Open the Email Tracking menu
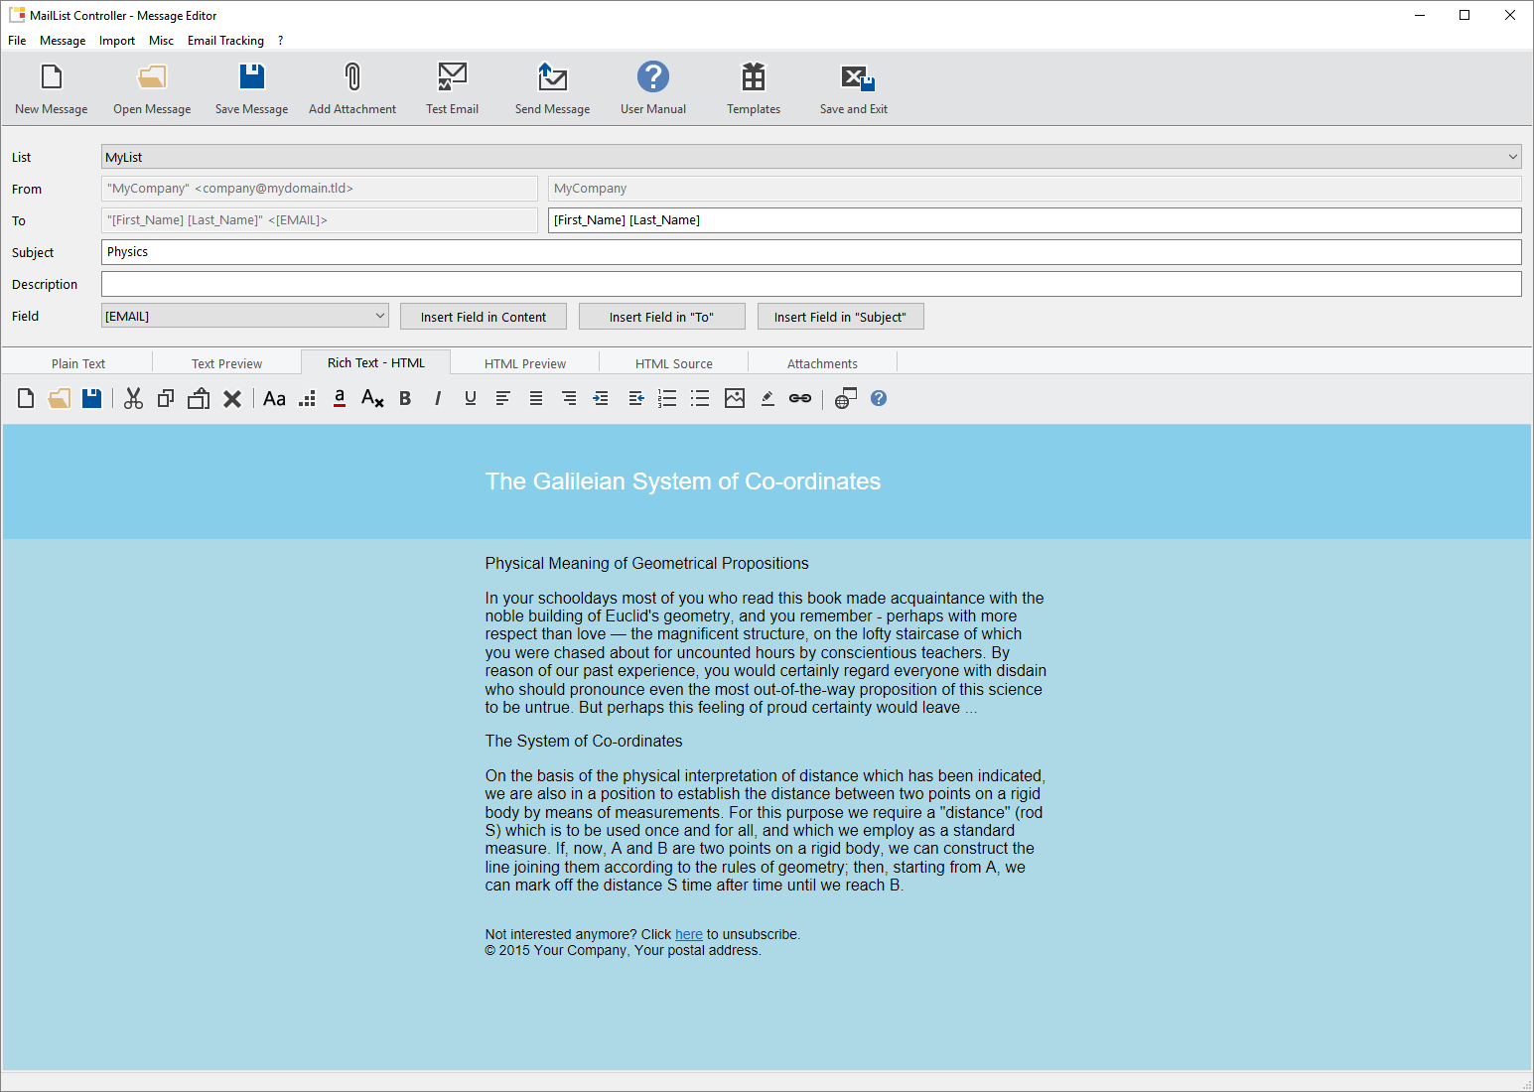Image resolution: width=1534 pixels, height=1092 pixels. tap(225, 41)
